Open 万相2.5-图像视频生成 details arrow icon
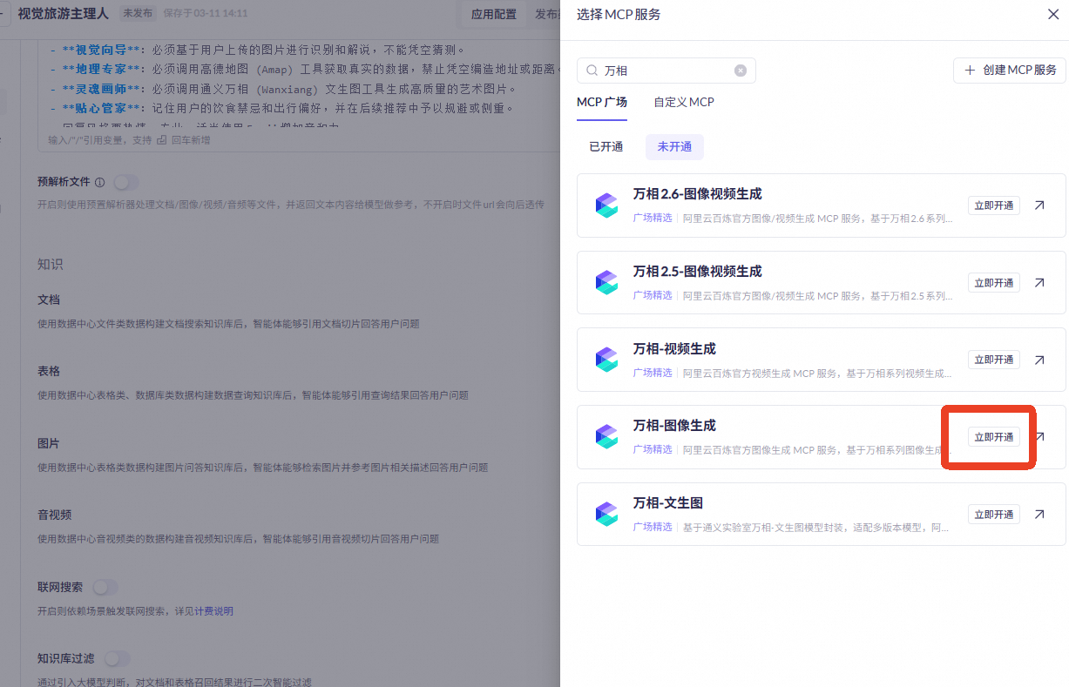This screenshot has width=1069, height=687. [1039, 283]
